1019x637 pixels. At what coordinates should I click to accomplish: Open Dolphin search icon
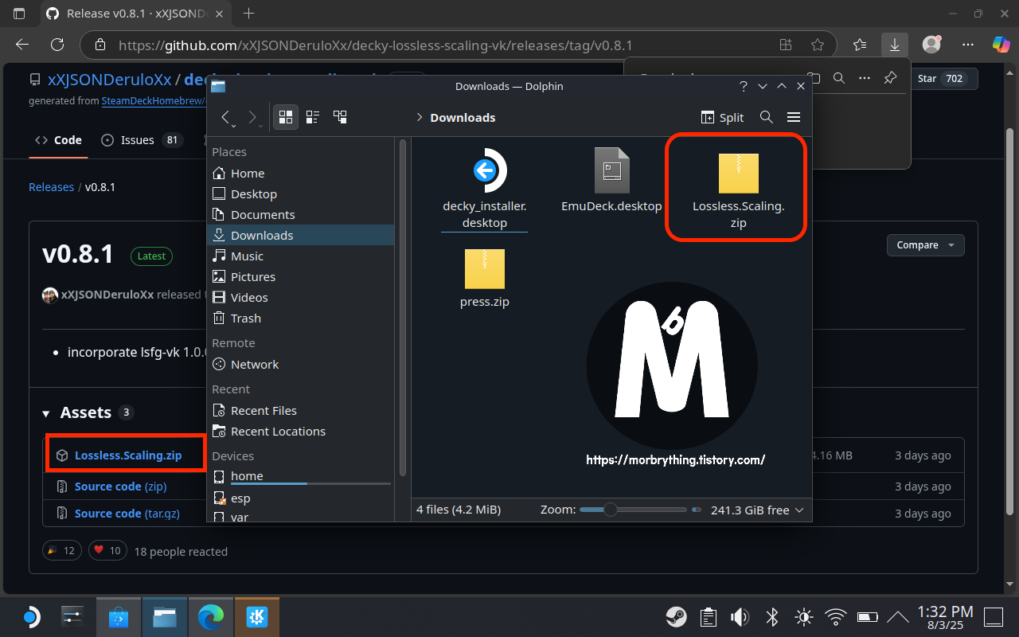767,117
